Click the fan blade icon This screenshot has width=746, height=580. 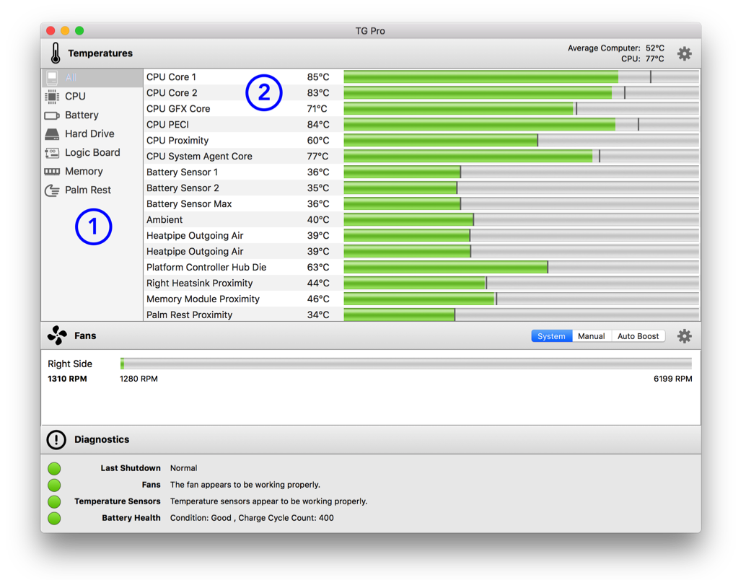click(57, 335)
